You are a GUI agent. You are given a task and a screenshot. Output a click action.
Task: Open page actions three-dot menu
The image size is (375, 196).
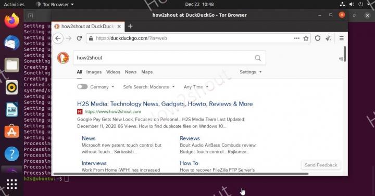(x=296, y=38)
